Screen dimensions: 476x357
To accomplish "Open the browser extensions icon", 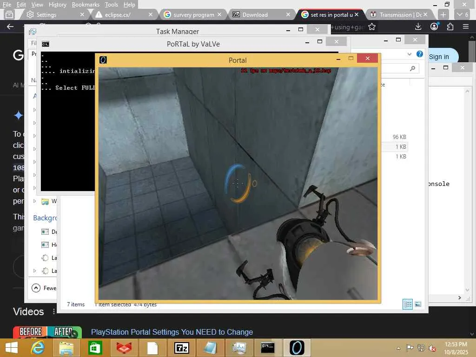I will tap(450, 26).
